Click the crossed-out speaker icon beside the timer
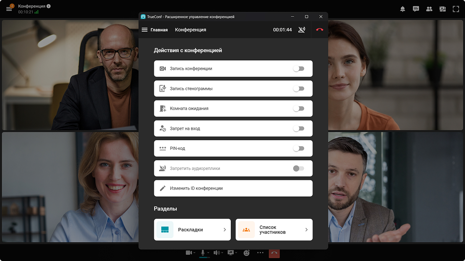 point(302,30)
